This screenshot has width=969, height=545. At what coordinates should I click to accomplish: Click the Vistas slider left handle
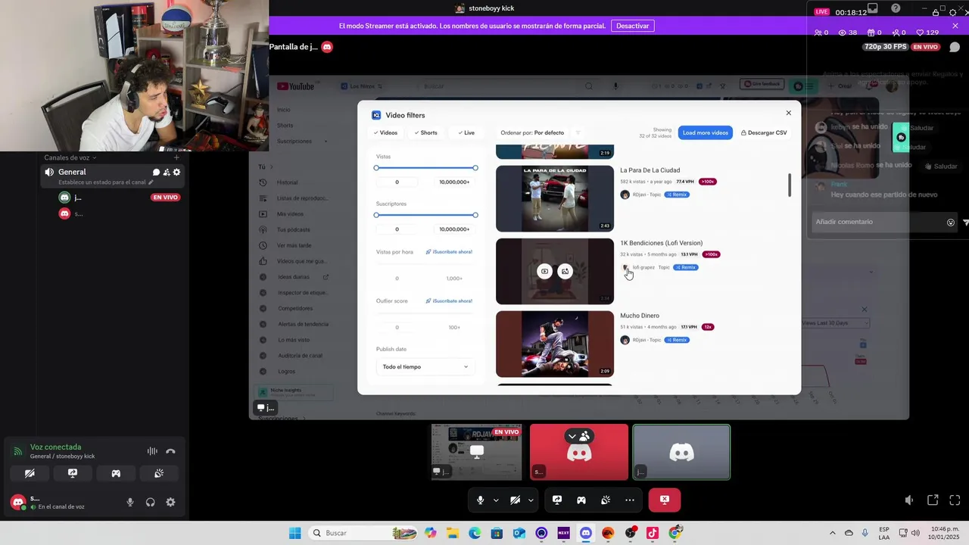[x=376, y=168]
